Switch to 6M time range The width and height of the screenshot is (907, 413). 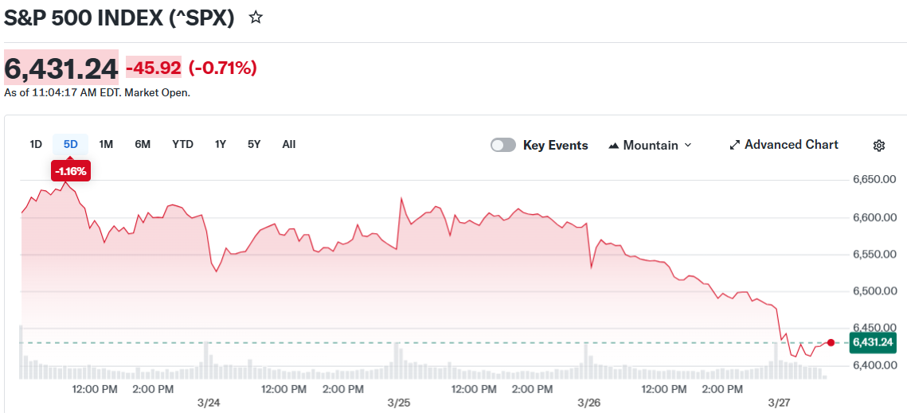point(143,144)
